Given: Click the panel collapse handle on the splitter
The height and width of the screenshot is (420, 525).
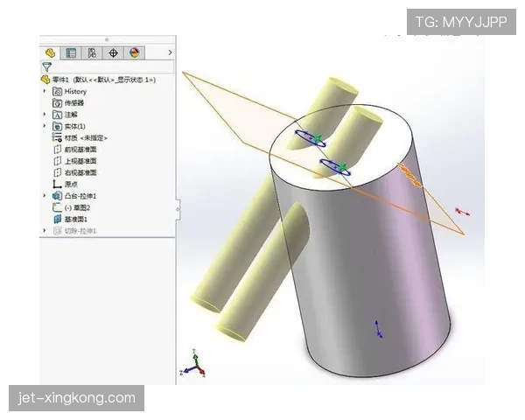Looking at the screenshot, I should 178,209.
